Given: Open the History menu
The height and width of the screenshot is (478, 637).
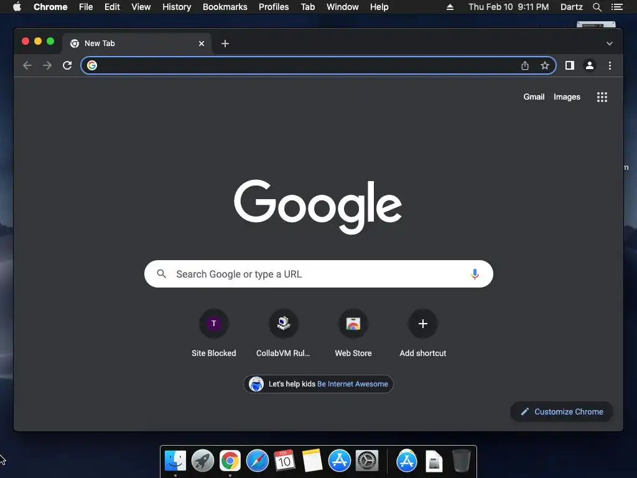Looking at the screenshot, I should [177, 7].
